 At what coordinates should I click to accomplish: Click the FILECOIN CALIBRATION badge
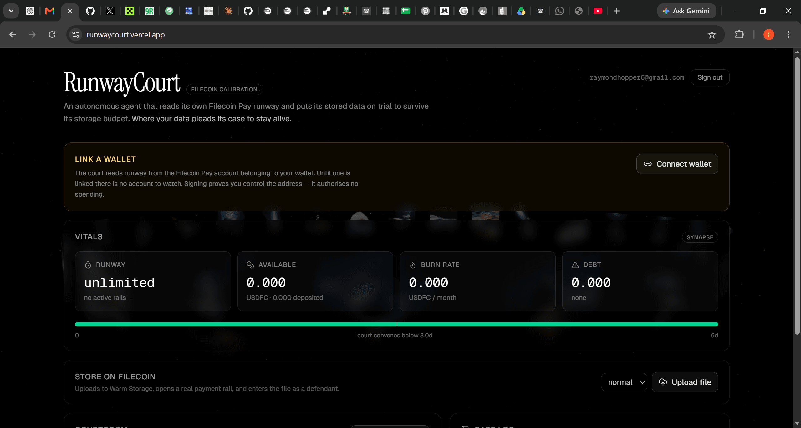(224, 89)
